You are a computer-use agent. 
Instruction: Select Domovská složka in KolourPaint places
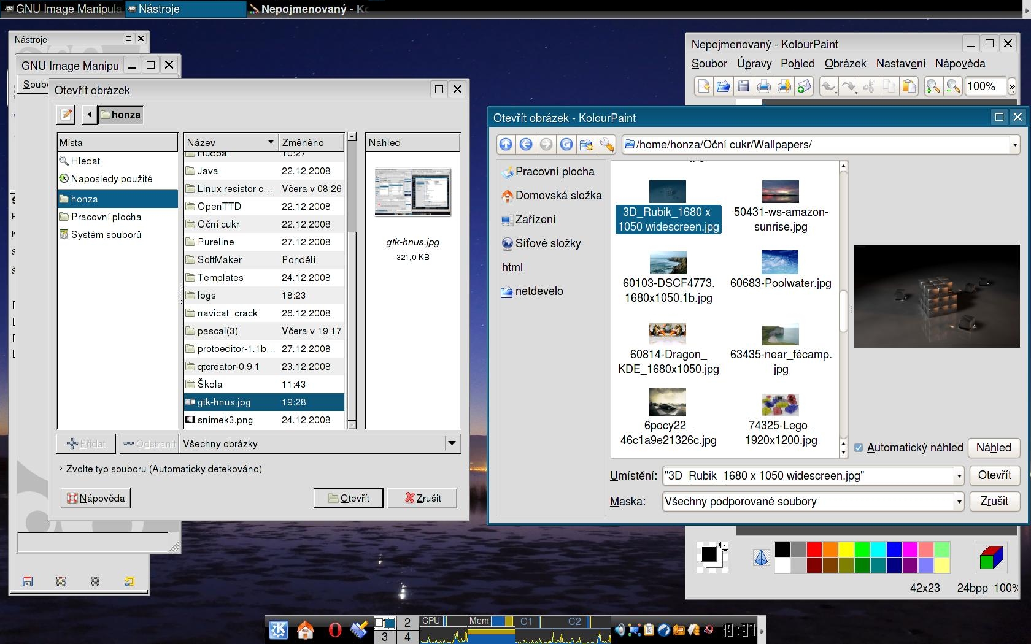click(x=551, y=196)
